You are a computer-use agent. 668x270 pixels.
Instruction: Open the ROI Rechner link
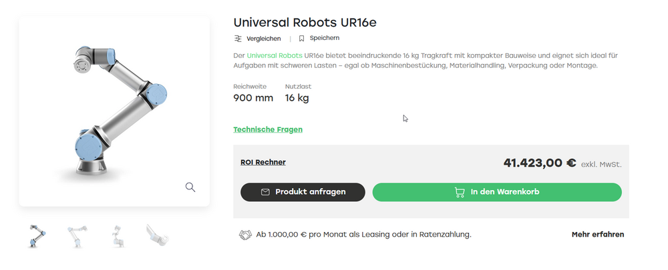pos(263,162)
